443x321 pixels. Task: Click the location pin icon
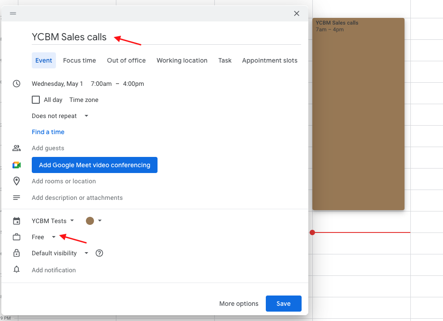click(17, 181)
